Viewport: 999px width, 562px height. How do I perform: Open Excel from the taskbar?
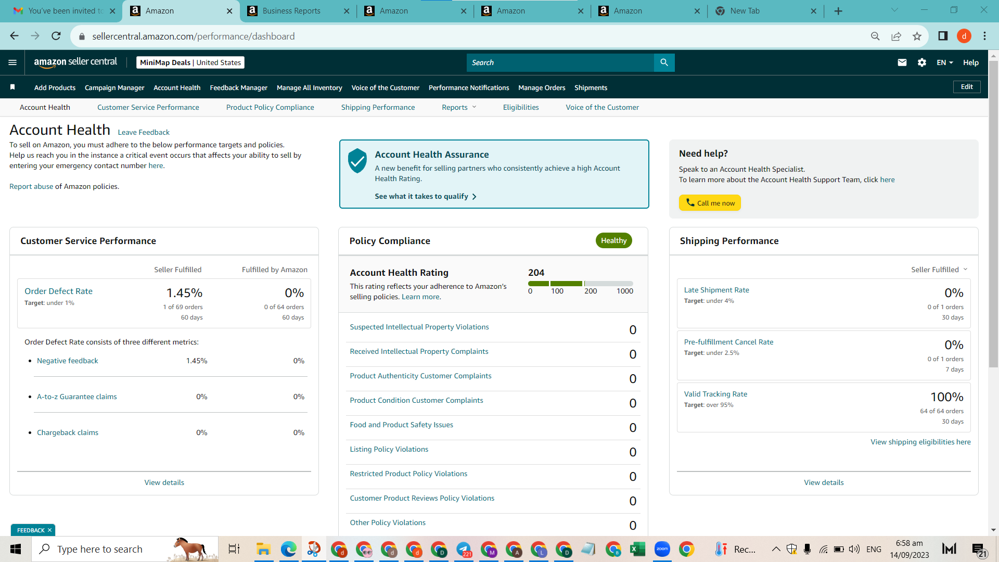point(637,549)
